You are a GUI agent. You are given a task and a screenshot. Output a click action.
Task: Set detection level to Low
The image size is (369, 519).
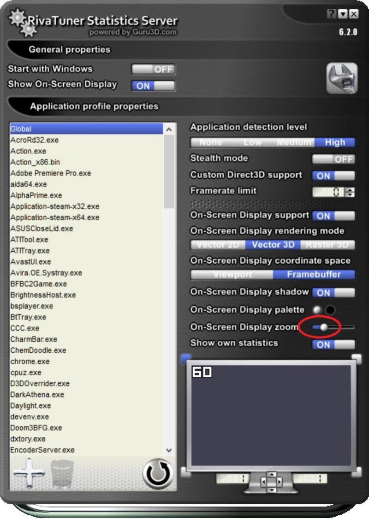252,142
